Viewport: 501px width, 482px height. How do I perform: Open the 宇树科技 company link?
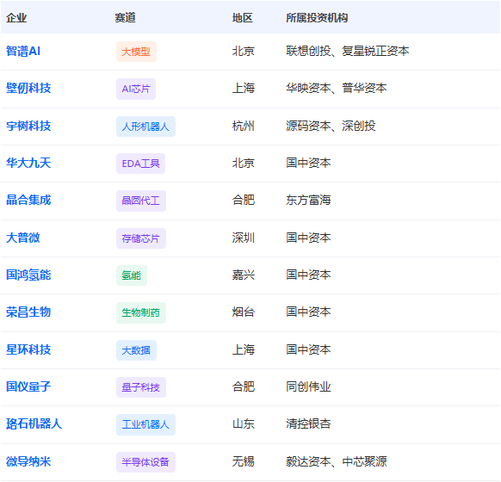pyautogui.click(x=28, y=126)
